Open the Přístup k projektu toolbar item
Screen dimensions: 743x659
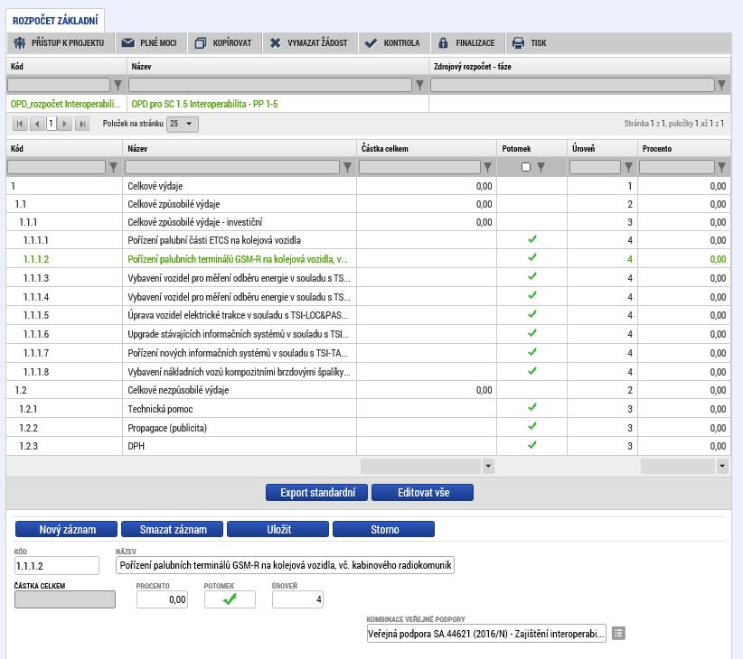pyautogui.click(x=60, y=43)
